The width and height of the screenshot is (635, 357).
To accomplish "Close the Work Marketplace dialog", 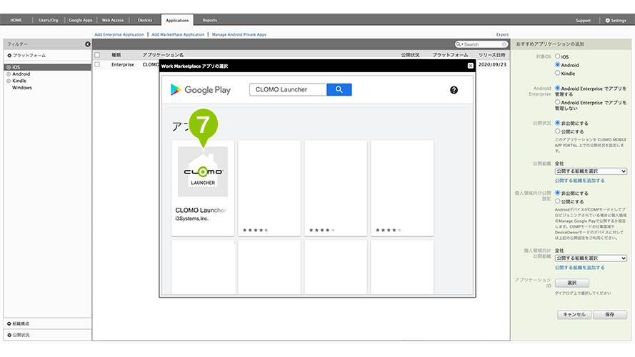I will point(470,66).
